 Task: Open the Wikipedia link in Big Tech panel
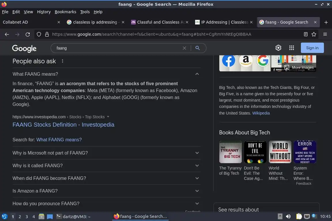pyautogui.click(x=261, y=113)
